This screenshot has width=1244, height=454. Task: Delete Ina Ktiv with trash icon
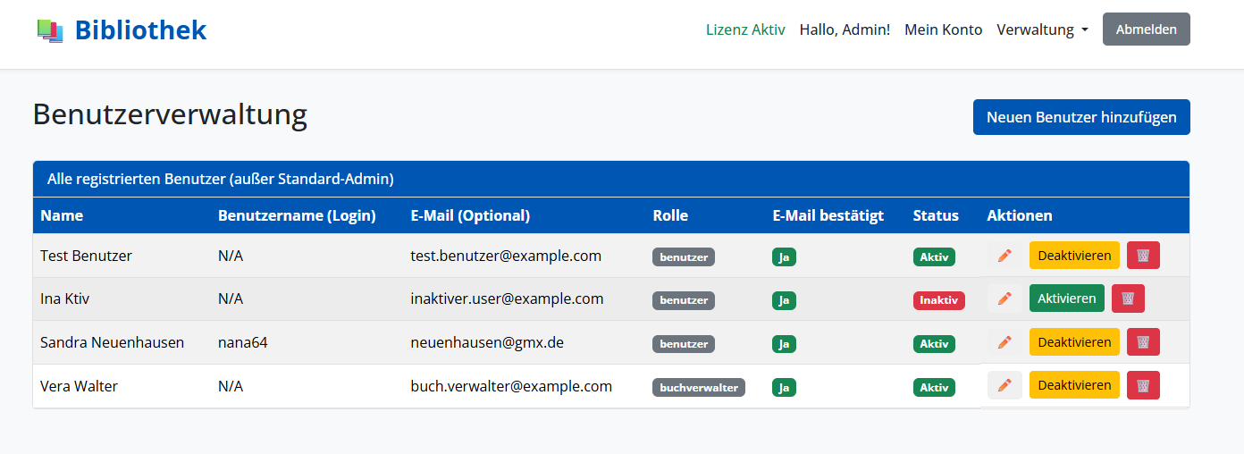point(1128,298)
